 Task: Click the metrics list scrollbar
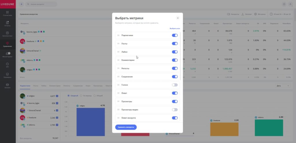(181, 55)
